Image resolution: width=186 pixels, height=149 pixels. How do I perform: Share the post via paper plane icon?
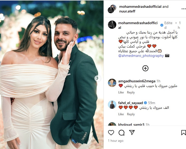click(x=132, y=132)
